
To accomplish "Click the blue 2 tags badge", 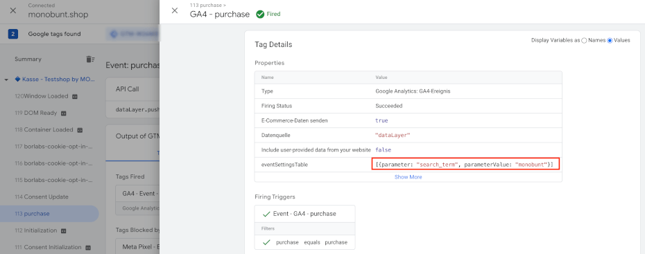I will (x=12, y=34).
